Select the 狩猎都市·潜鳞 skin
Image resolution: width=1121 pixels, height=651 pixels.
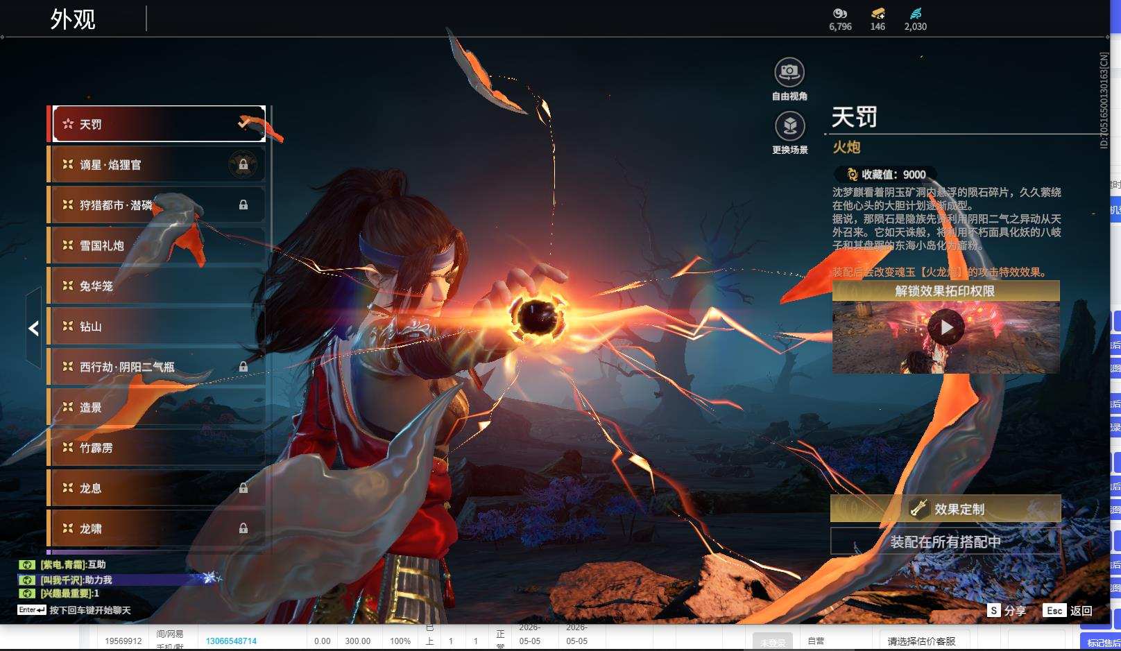tap(157, 205)
